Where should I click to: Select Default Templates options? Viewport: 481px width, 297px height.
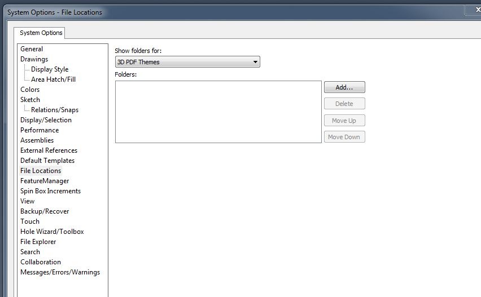click(x=47, y=161)
